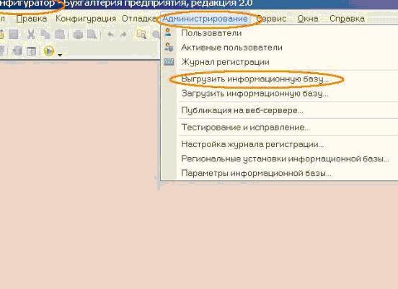Image resolution: width=398 pixels, height=289 pixels.
Task: Click the Save floppy disk toolbar icon
Action: pos(14,35)
